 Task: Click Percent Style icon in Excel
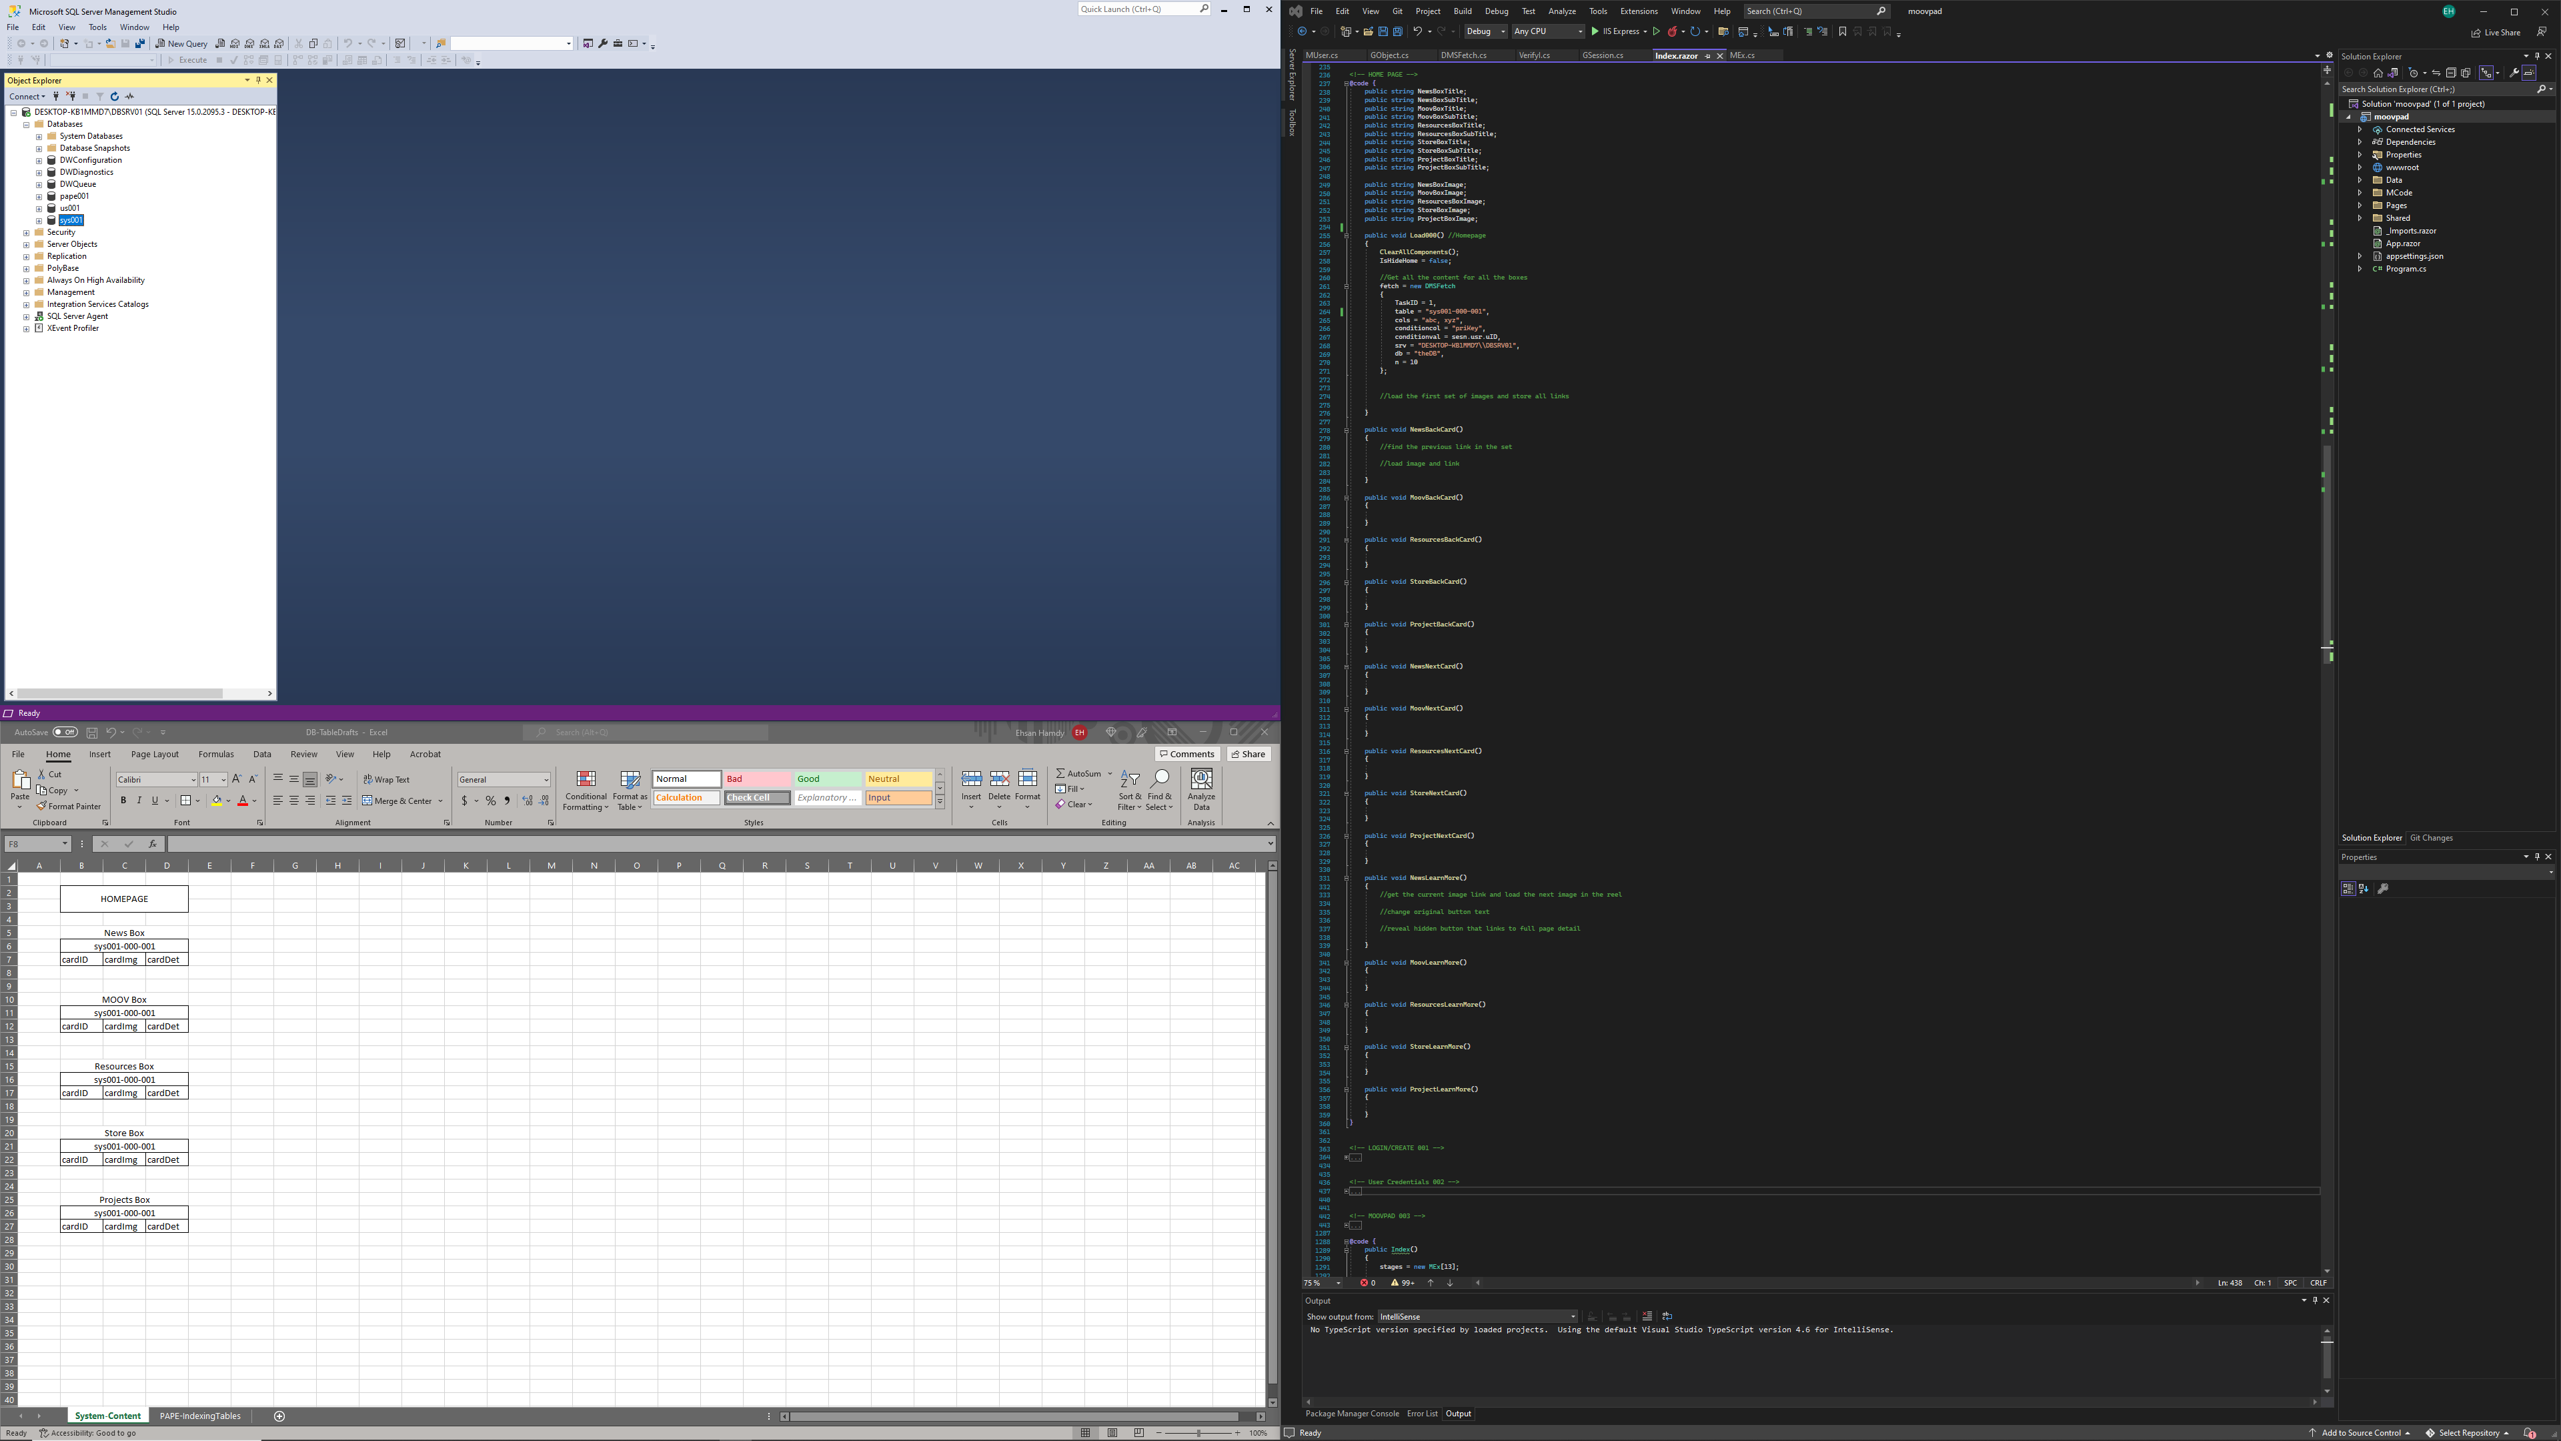(491, 801)
